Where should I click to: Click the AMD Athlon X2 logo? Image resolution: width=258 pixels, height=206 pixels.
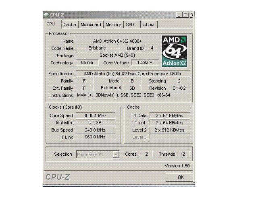point(175,51)
